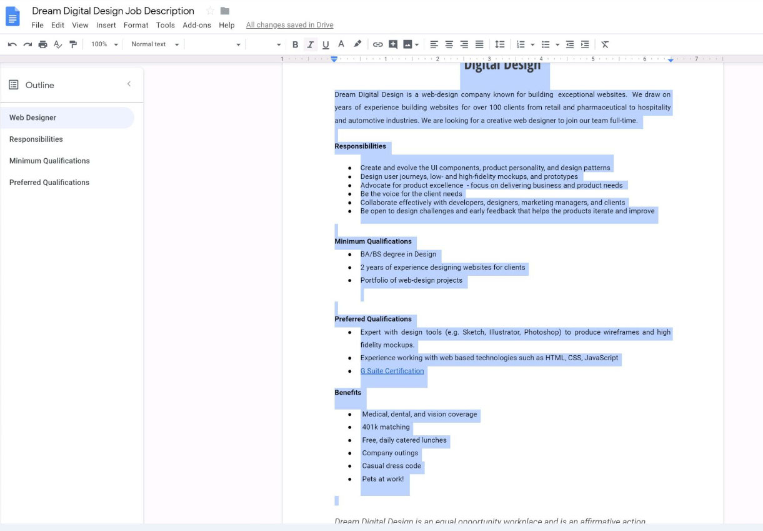
Task: Click the Pets at work! bullet text
Action: 383,479
